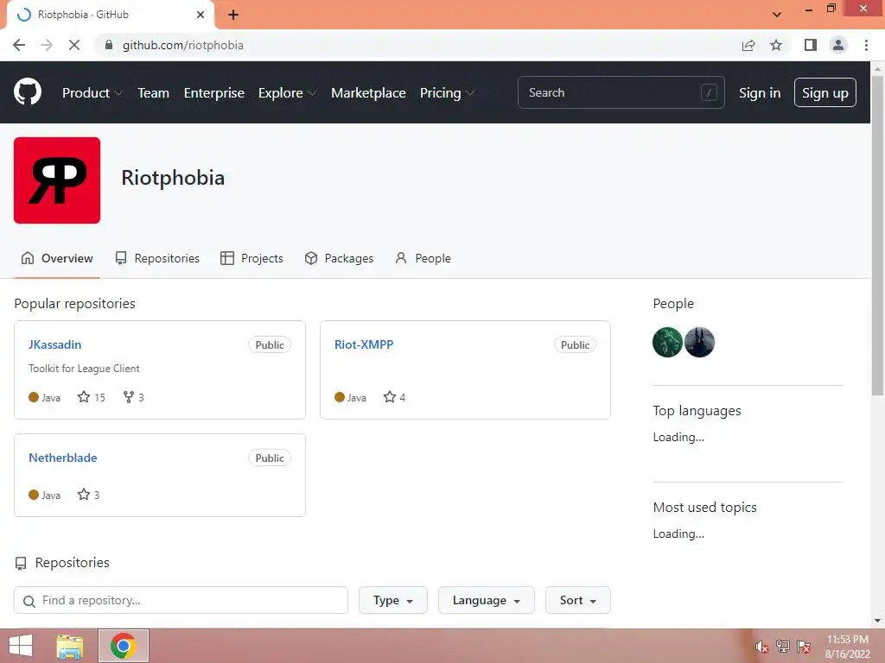Toggle the browser side panel icon
Viewport: 885px width, 663px height.
click(811, 45)
